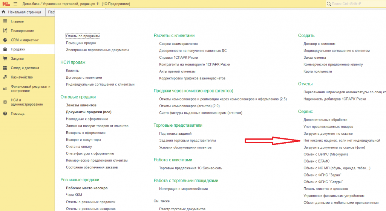Viewport: 386px width, 211px height.
Task: Open Отчеты о розничных продажах
Action: [90, 202]
